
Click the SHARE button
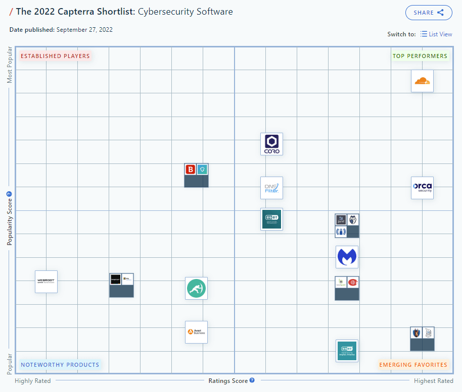(429, 13)
